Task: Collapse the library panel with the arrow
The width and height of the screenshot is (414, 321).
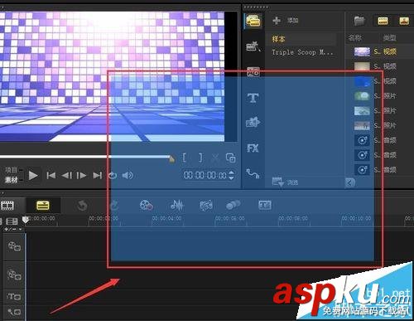Action: (350, 182)
